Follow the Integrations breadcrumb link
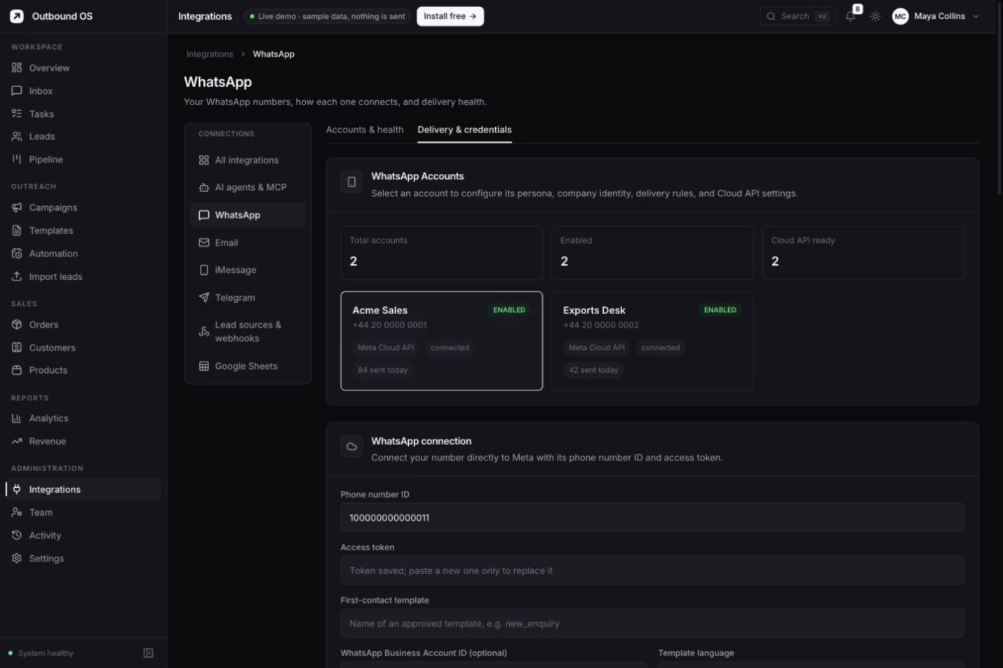This screenshot has width=1003, height=668. pos(210,54)
